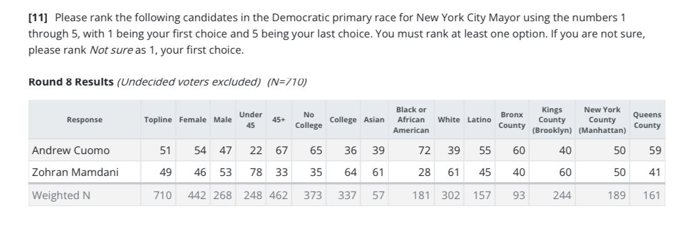Click the No College column header
Image resolution: width=690 pixels, height=234 pixels.
click(x=309, y=120)
